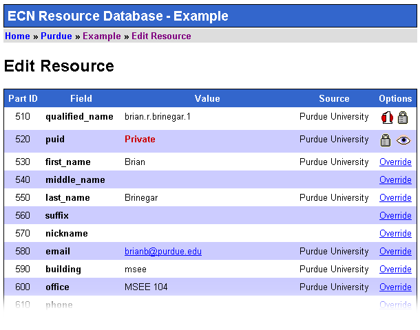Click the Part ID column header
Screen dimensions: 420x330
click(23, 98)
